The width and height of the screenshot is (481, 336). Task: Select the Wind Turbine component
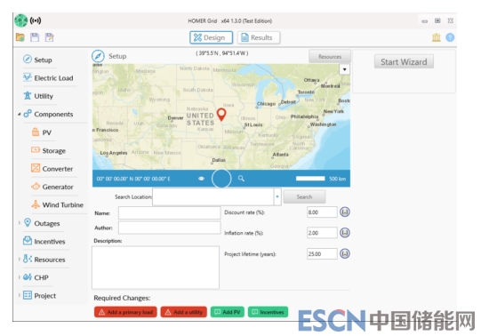(x=58, y=204)
